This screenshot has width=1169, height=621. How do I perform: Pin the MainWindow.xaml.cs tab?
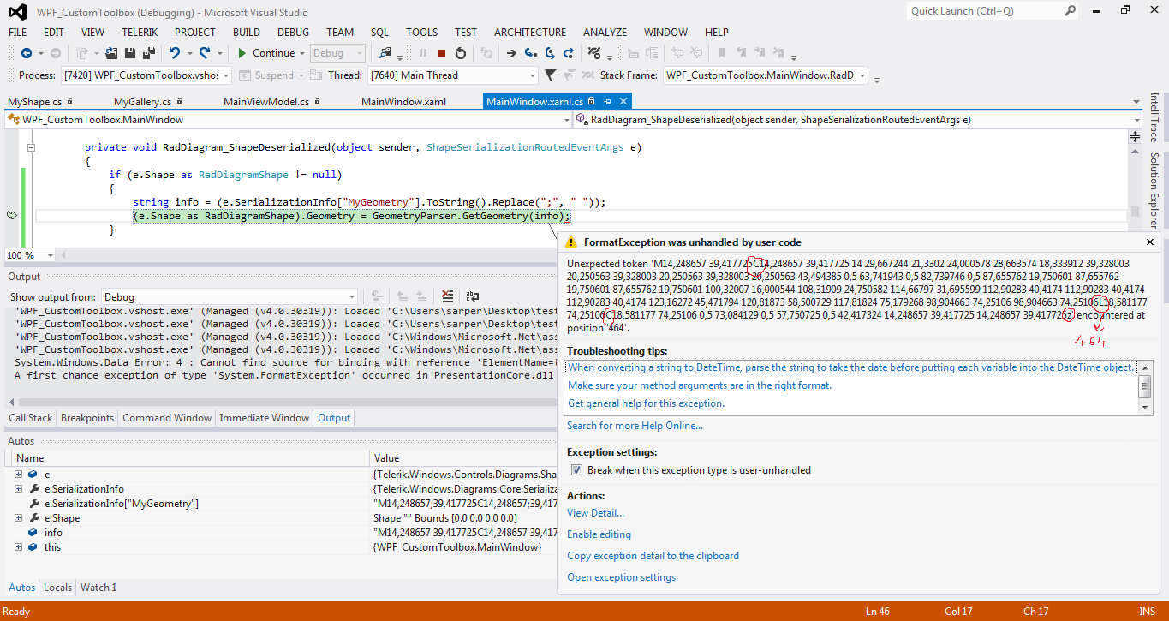(607, 102)
